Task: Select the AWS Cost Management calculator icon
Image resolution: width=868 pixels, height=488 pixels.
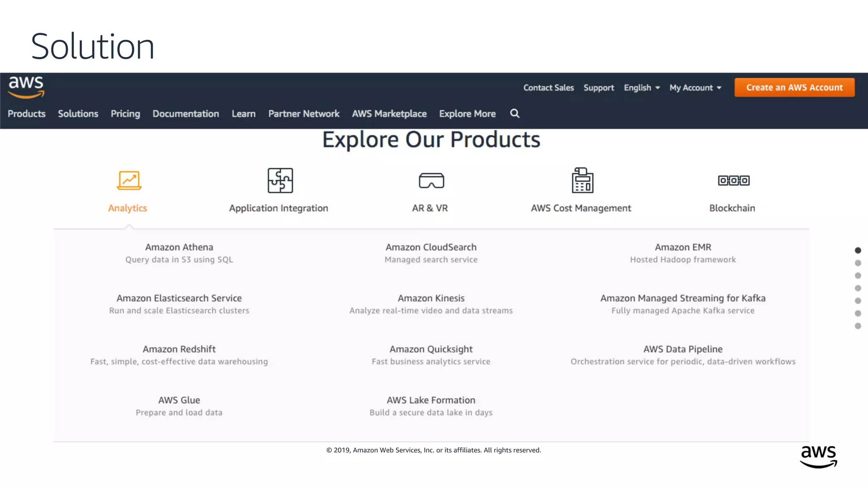Action: click(x=582, y=180)
